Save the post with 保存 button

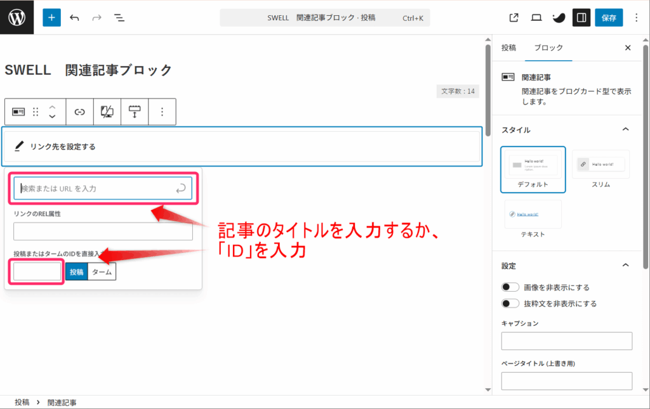[609, 17]
